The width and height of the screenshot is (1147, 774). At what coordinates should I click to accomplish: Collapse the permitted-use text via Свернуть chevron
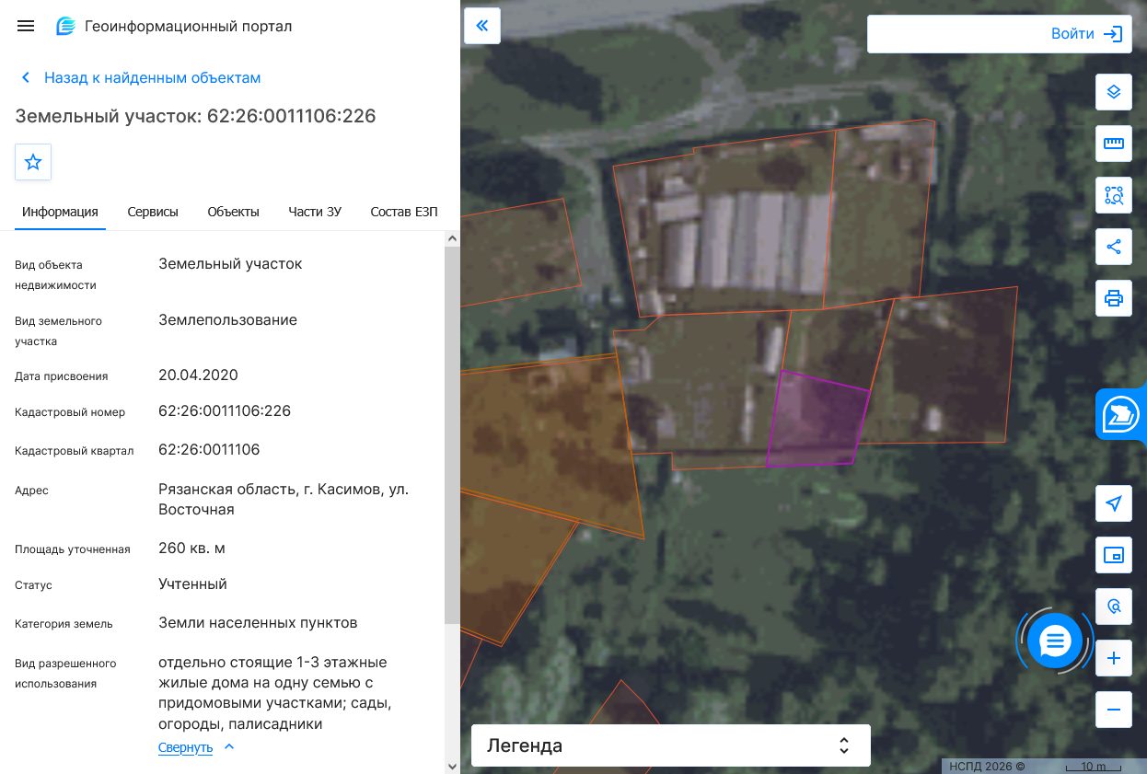229,746
